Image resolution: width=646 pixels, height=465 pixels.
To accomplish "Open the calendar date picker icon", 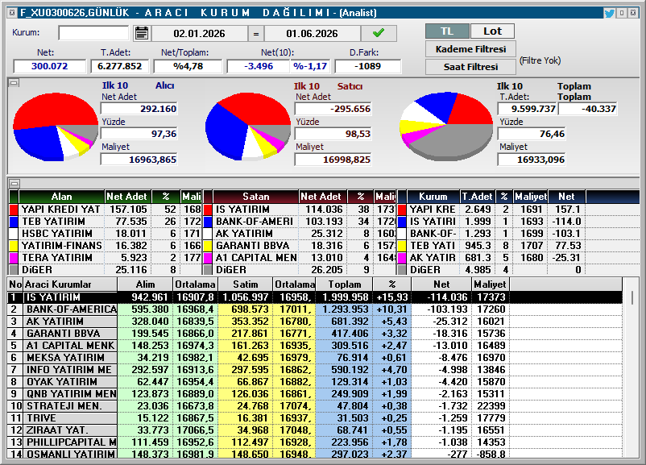I will click(141, 33).
